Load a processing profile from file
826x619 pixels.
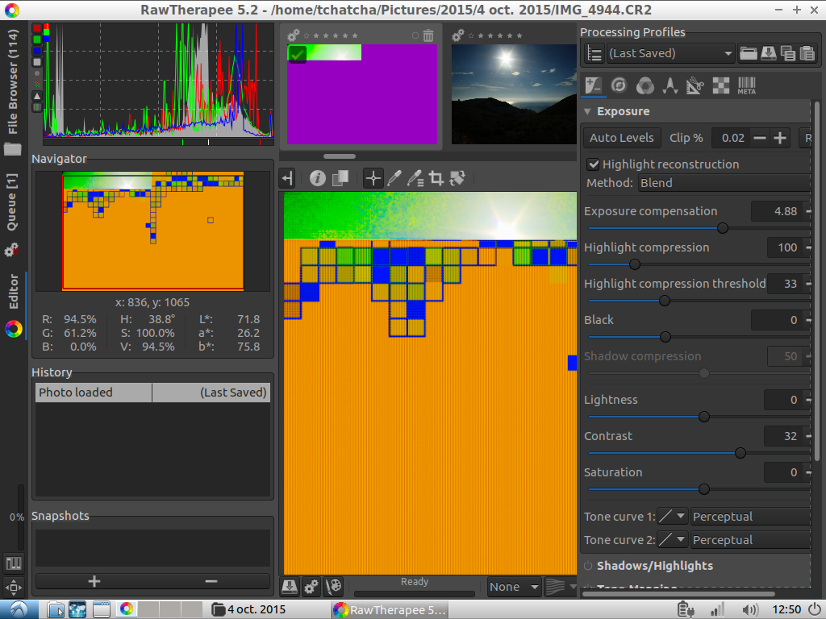[x=749, y=53]
